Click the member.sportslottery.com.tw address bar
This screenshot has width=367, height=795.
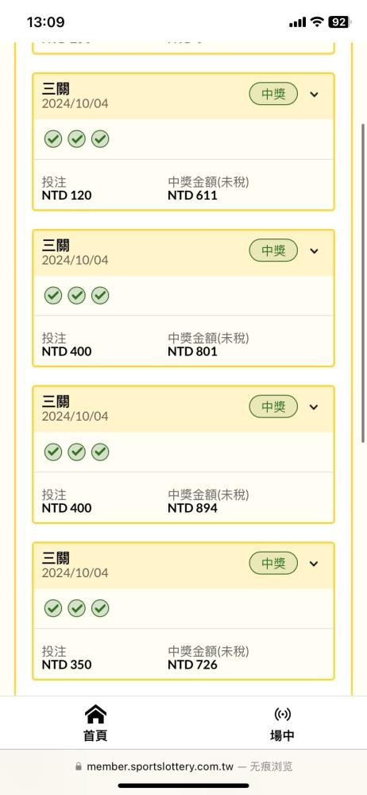coord(183,766)
